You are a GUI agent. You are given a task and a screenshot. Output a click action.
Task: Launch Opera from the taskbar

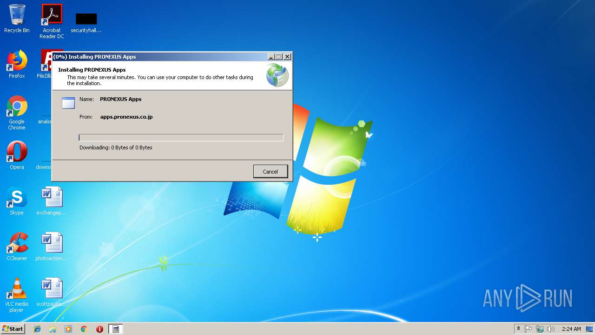pos(99,329)
